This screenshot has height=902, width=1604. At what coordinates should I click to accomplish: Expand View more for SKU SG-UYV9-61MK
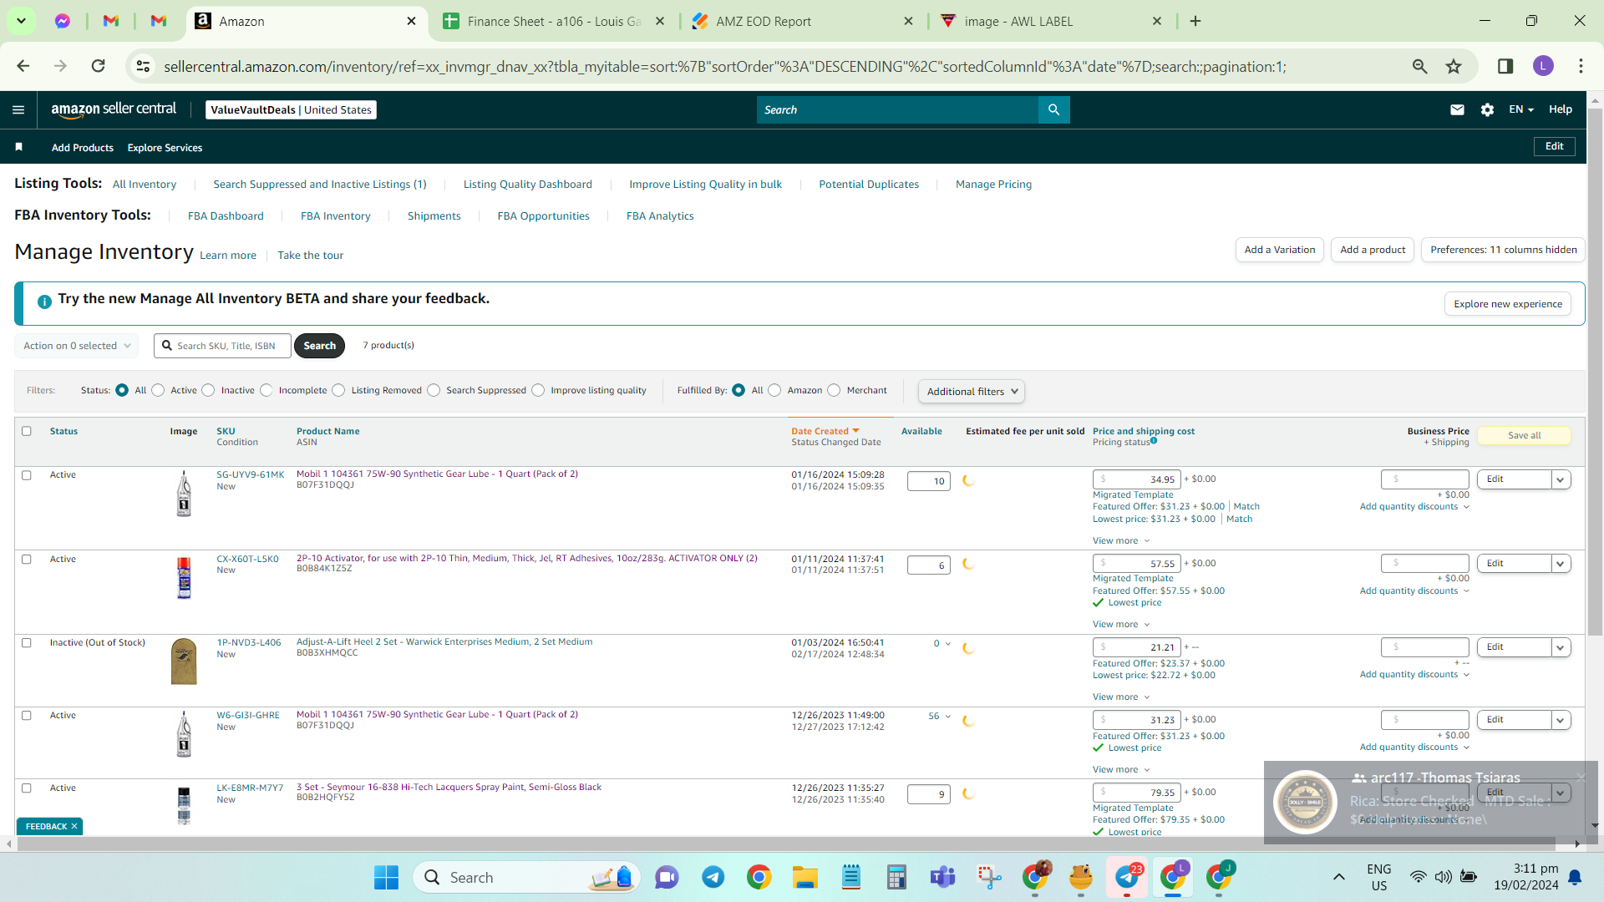pyautogui.click(x=1121, y=540)
